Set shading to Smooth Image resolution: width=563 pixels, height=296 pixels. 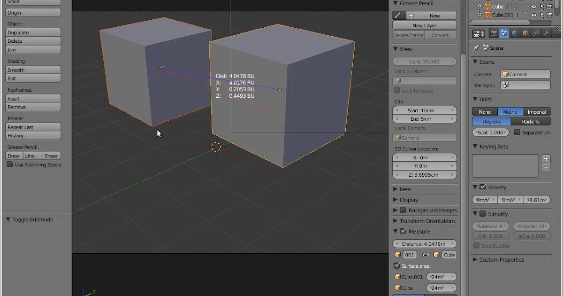[33, 70]
